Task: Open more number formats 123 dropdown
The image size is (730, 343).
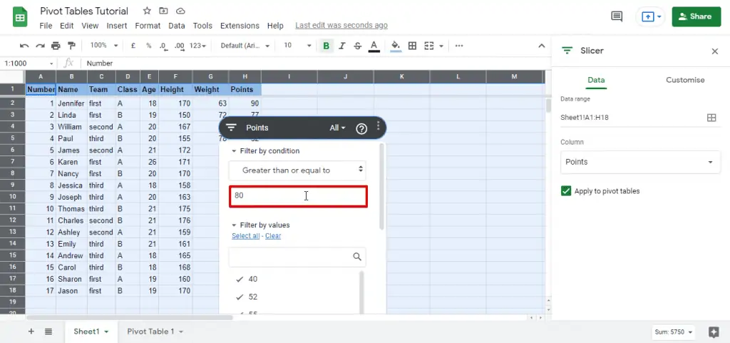Action: pos(198,46)
